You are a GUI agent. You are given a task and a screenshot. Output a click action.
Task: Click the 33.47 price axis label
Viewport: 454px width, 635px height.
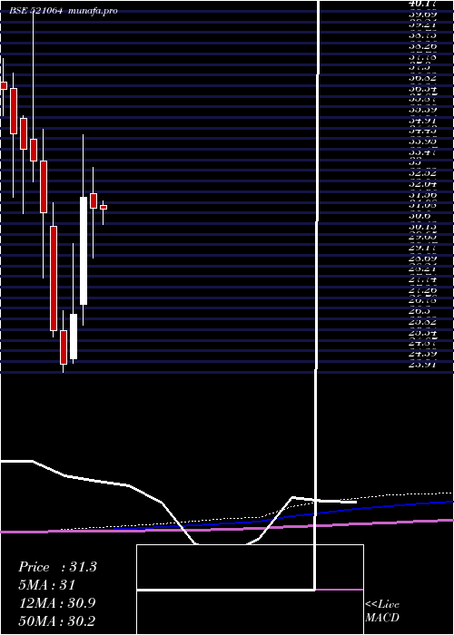coord(422,152)
